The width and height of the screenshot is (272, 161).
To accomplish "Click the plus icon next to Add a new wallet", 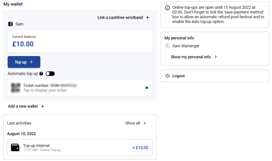I will click(42, 106).
